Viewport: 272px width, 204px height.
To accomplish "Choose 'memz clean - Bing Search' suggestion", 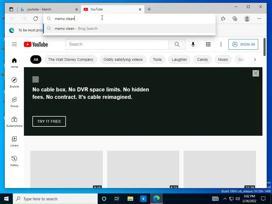I will point(129,28).
